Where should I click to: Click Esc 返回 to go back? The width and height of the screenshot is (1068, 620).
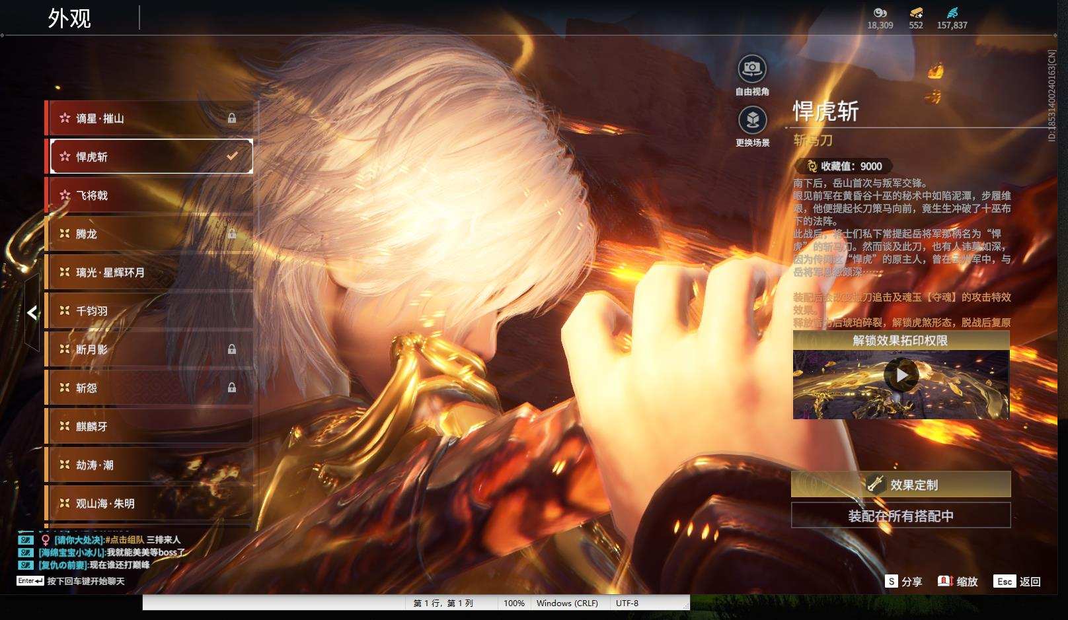click(x=1018, y=582)
